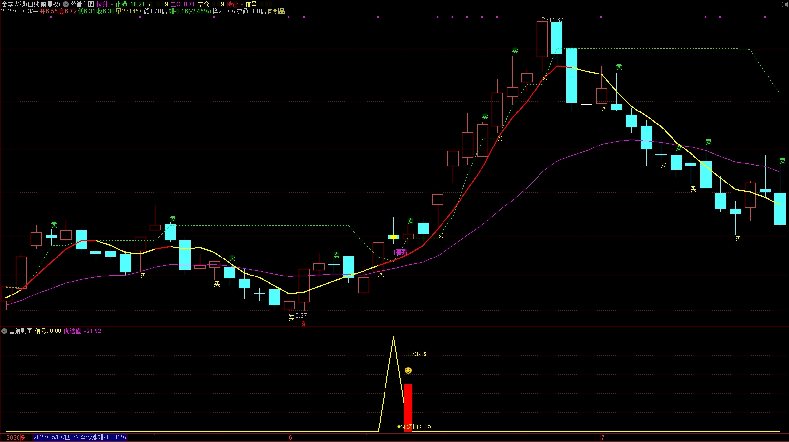This screenshot has width=789, height=442.
Task: Select the 金字火腿(日线.前复权) stock title
Action: click(x=31, y=4)
